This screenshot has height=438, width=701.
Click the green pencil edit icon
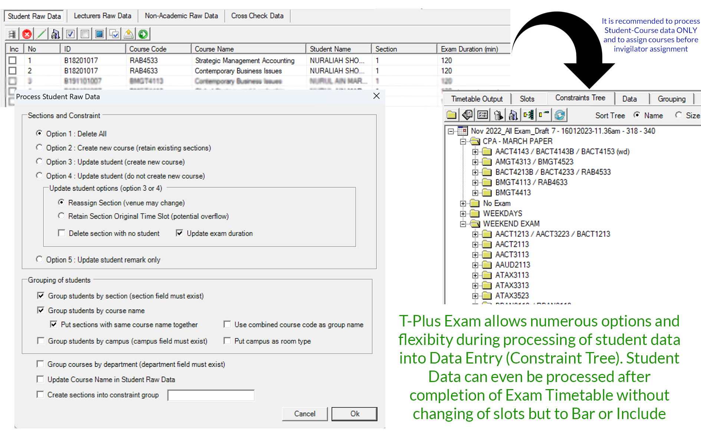[41, 34]
